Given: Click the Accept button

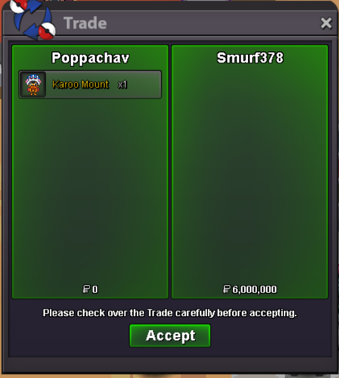Looking at the screenshot, I should click(x=170, y=335).
